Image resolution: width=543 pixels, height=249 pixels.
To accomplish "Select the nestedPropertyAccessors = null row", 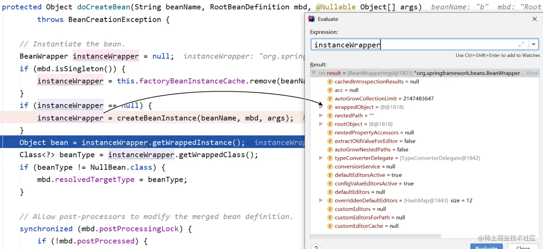I will point(424,132).
